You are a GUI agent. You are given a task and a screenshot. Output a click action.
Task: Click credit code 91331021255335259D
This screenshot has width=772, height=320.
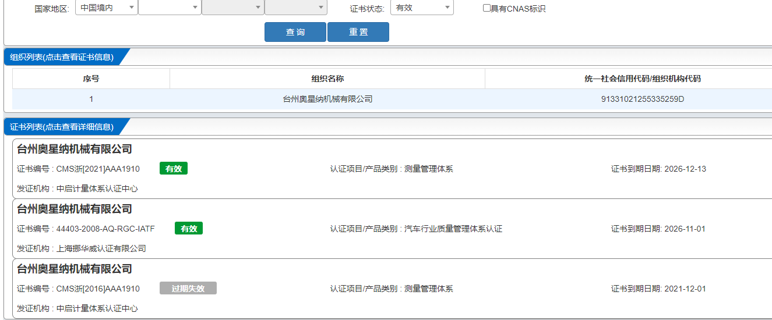642,99
